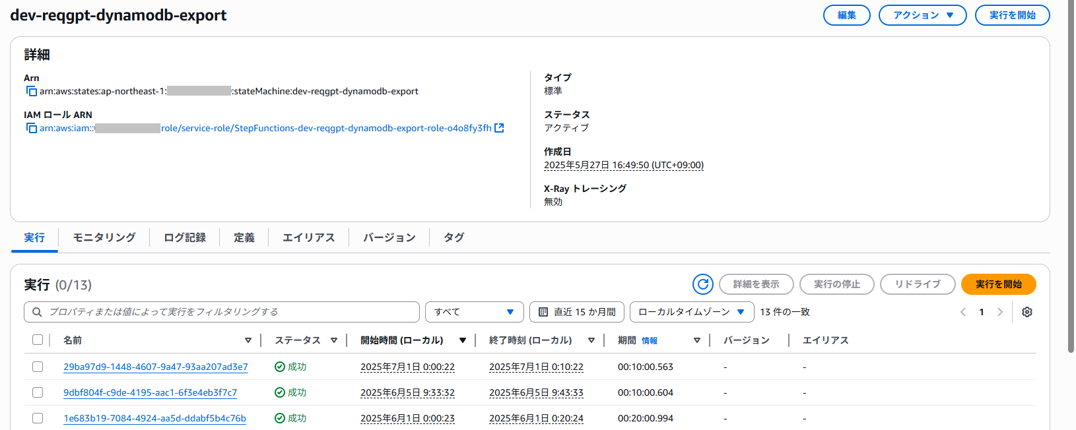The image size is (1076, 430).
Task: Click duration value 00:10:00.563
Action: (x=646, y=367)
